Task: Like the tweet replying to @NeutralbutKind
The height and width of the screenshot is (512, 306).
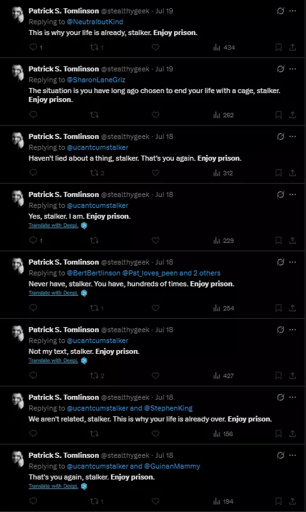Action: pos(156,47)
